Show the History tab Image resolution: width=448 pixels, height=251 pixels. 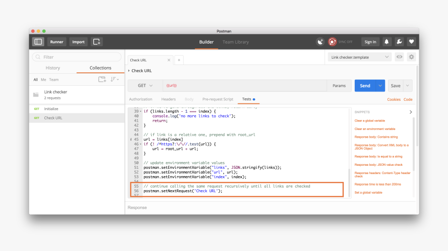[x=53, y=68]
